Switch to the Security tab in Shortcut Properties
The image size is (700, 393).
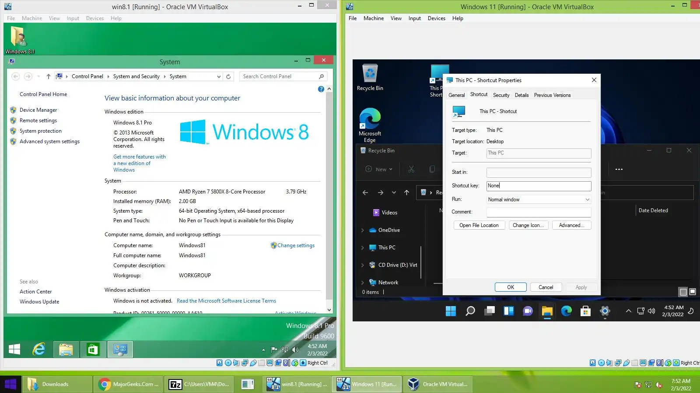click(501, 95)
